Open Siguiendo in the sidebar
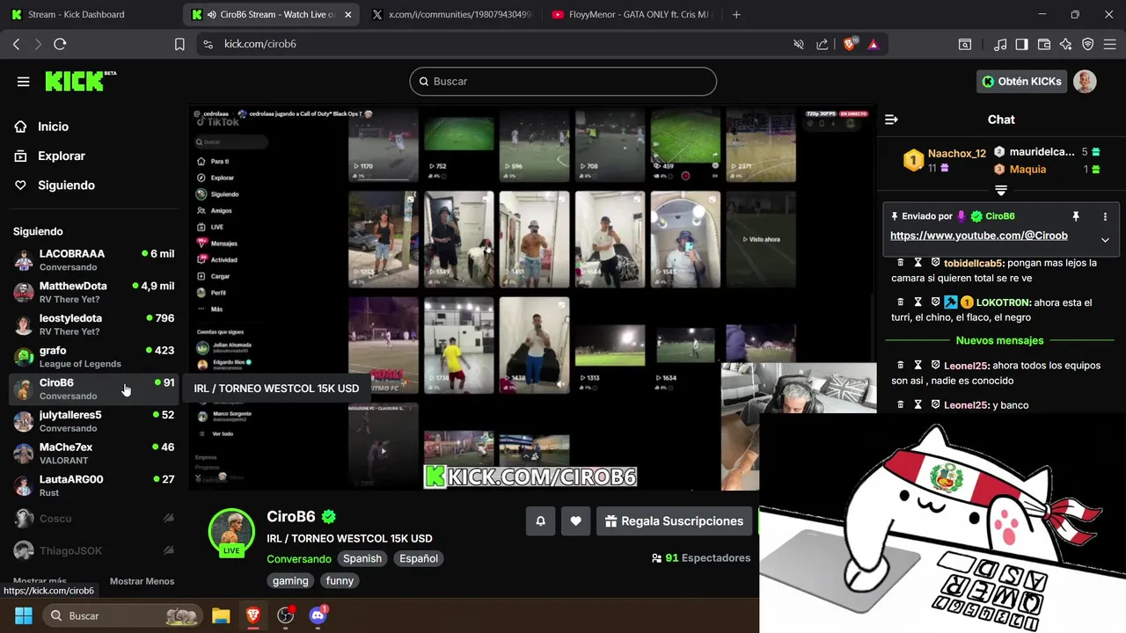The height and width of the screenshot is (633, 1126). pos(66,186)
